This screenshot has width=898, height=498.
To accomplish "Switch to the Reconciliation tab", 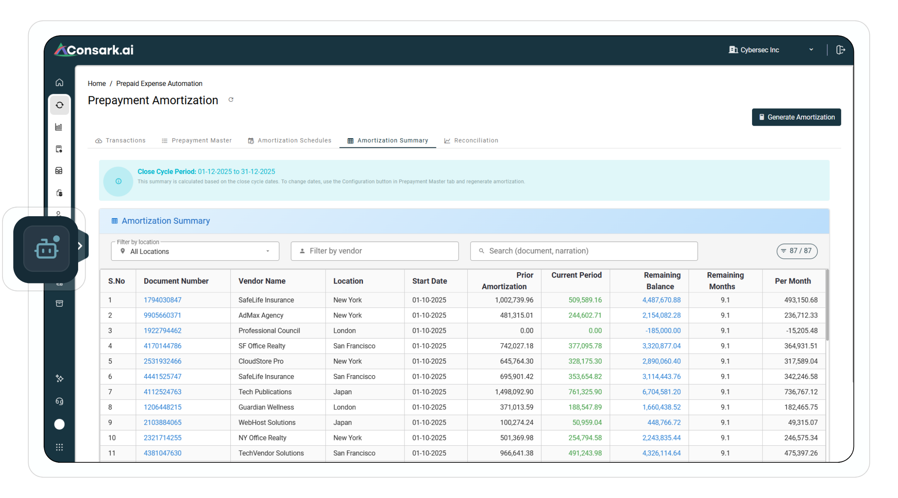I will [471, 141].
